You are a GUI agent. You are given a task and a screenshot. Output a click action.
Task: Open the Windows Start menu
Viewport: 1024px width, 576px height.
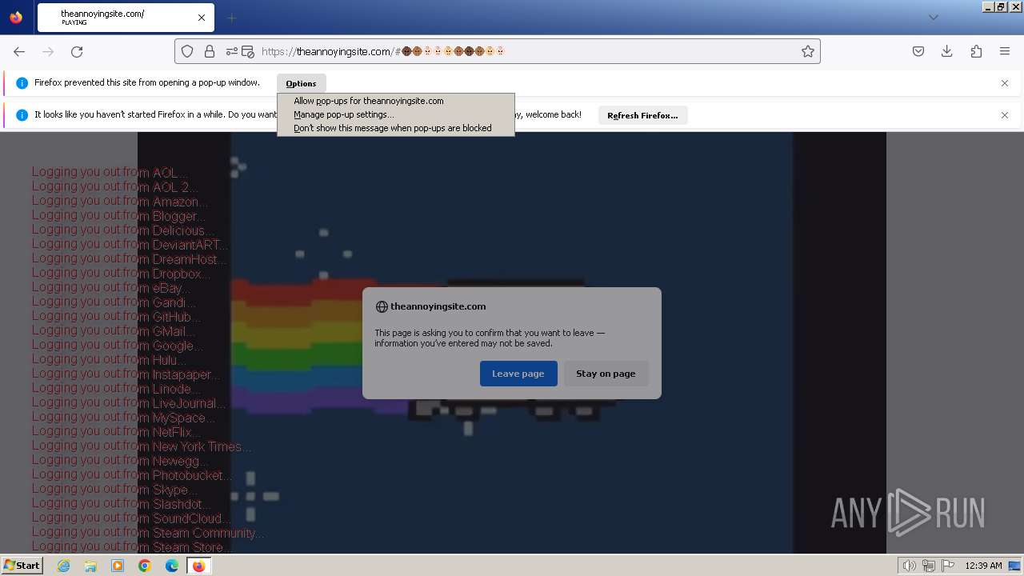click(x=22, y=566)
